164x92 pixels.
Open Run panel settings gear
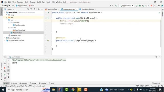click(156, 57)
